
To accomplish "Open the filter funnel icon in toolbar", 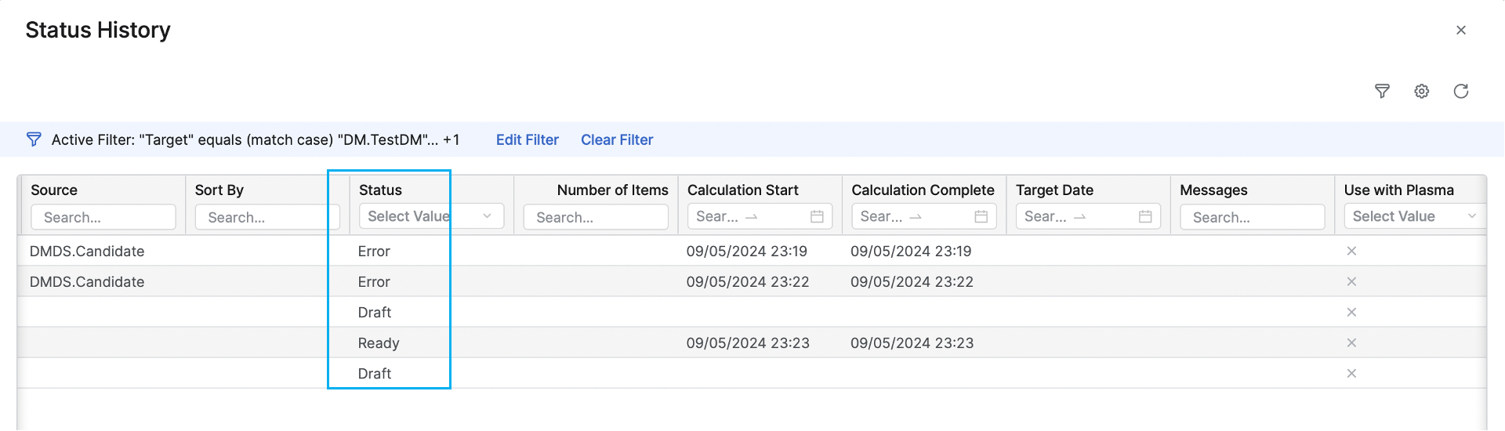I will click(1382, 92).
